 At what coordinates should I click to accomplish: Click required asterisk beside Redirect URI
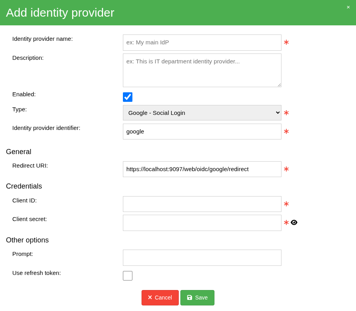coord(286,169)
